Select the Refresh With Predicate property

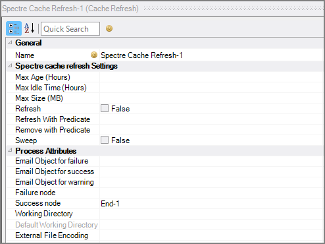pos(53,119)
